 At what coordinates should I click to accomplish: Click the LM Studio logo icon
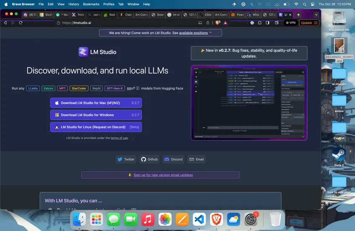click(x=83, y=52)
